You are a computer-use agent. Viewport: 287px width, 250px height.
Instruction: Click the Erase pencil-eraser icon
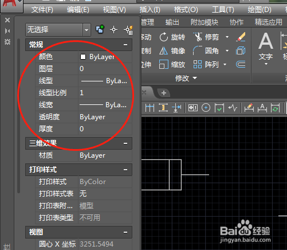point(241,37)
